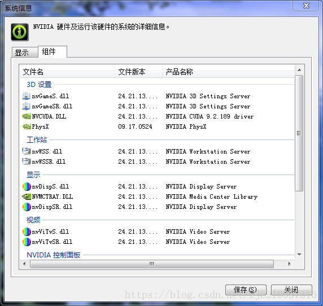Select the 视频 group header

pos(33,220)
